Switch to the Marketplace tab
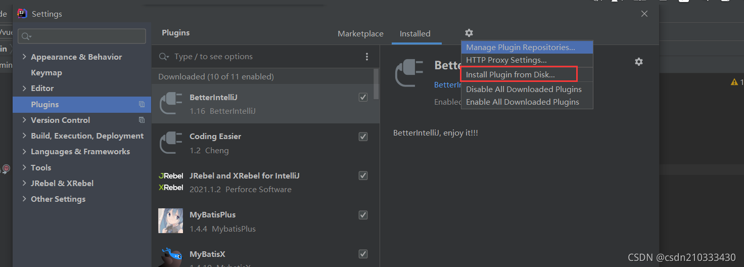The height and width of the screenshot is (267, 744). click(x=360, y=34)
